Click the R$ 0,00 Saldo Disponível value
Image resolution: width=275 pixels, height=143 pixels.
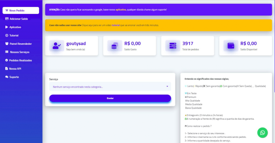click(x=249, y=44)
